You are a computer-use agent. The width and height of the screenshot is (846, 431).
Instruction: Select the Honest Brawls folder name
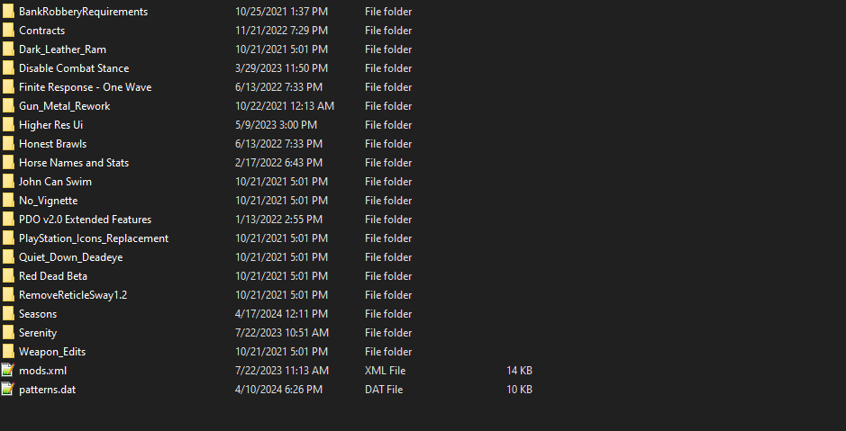52,144
